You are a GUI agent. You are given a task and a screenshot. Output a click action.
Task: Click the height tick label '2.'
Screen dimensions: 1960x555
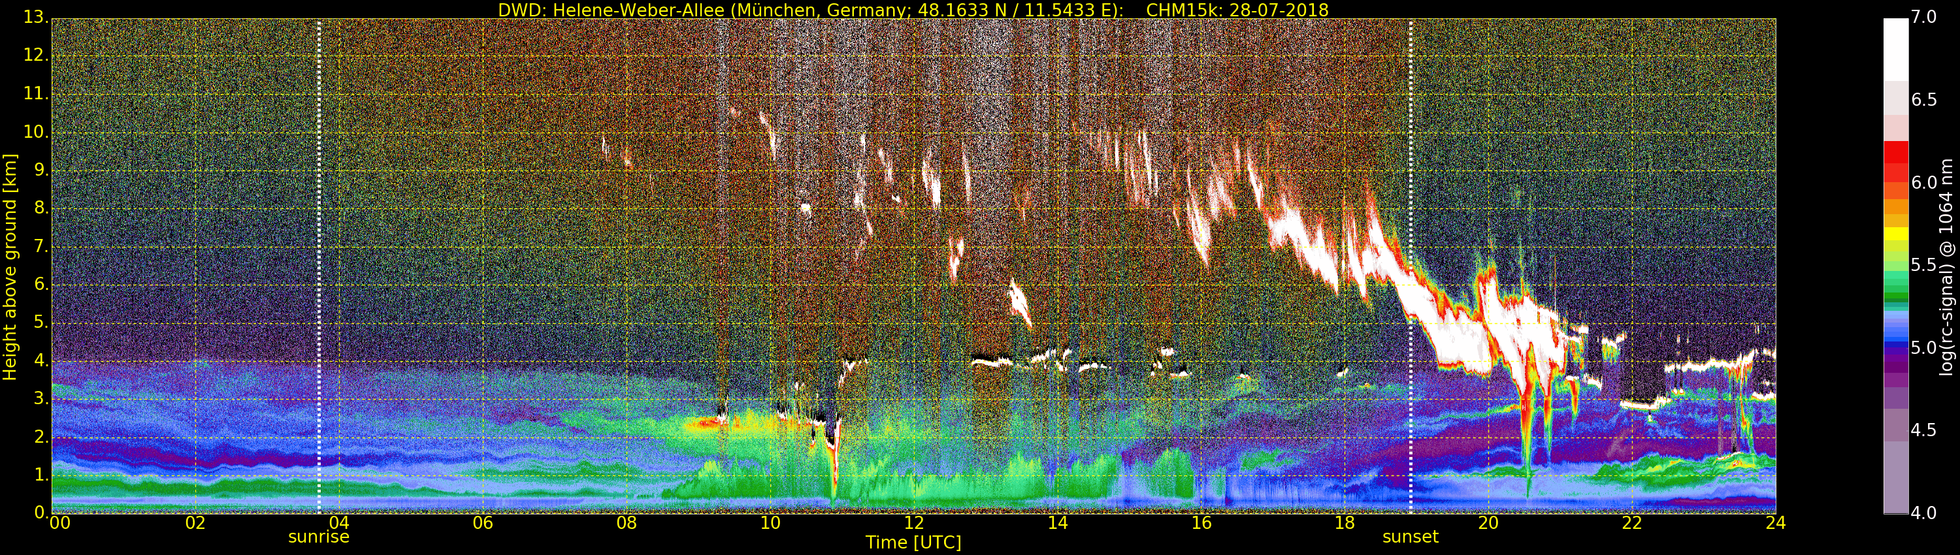pyautogui.click(x=41, y=436)
